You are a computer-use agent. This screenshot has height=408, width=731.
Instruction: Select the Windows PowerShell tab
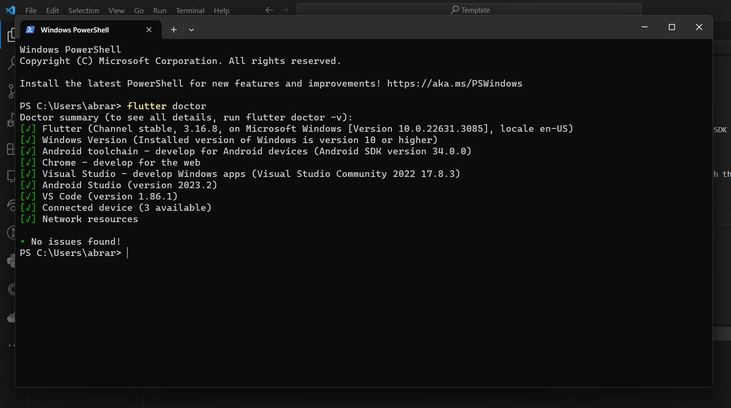[90, 30]
